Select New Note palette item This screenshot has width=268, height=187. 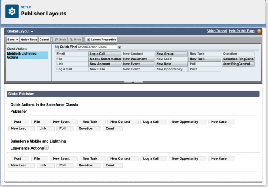click(x=172, y=64)
